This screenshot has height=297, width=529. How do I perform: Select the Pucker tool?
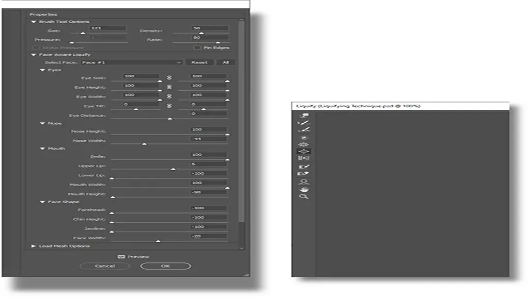[304, 144]
